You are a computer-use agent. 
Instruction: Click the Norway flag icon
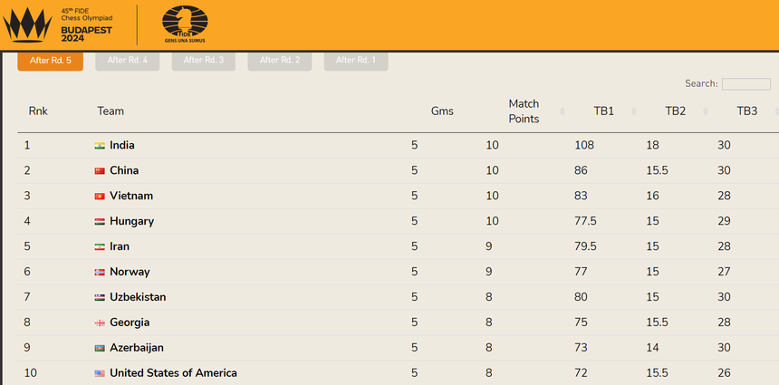pos(100,272)
